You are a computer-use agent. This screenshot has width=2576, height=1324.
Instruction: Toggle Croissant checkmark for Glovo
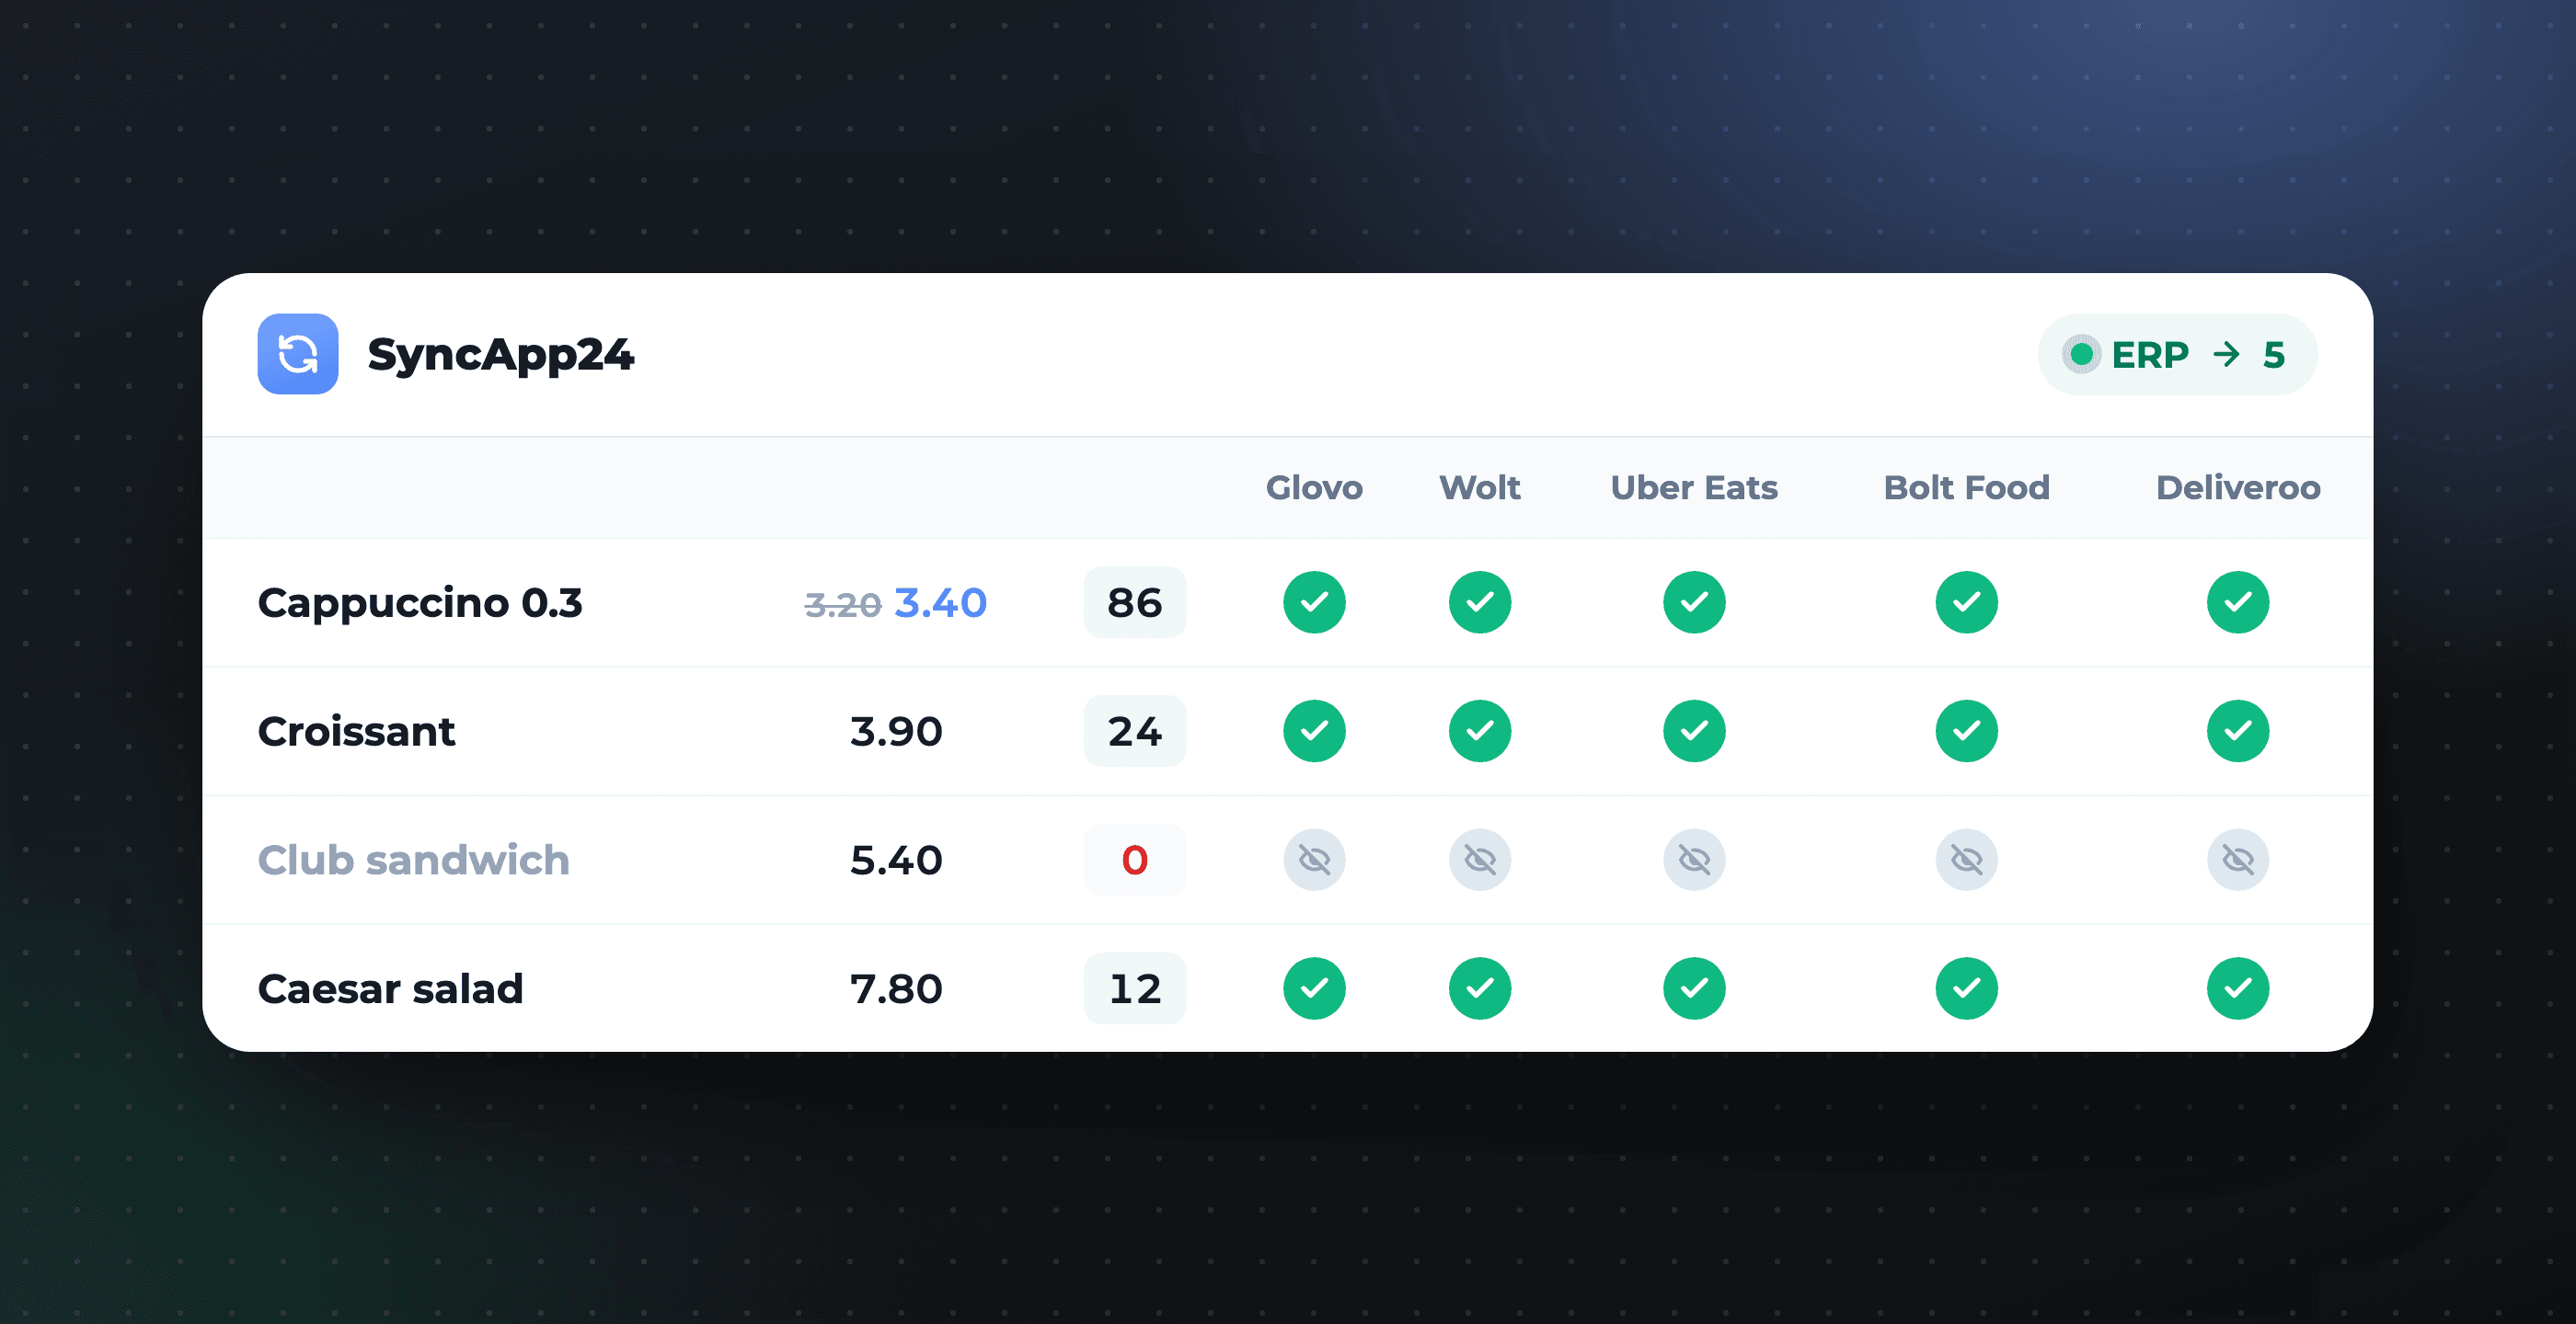pyautogui.click(x=1314, y=732)
